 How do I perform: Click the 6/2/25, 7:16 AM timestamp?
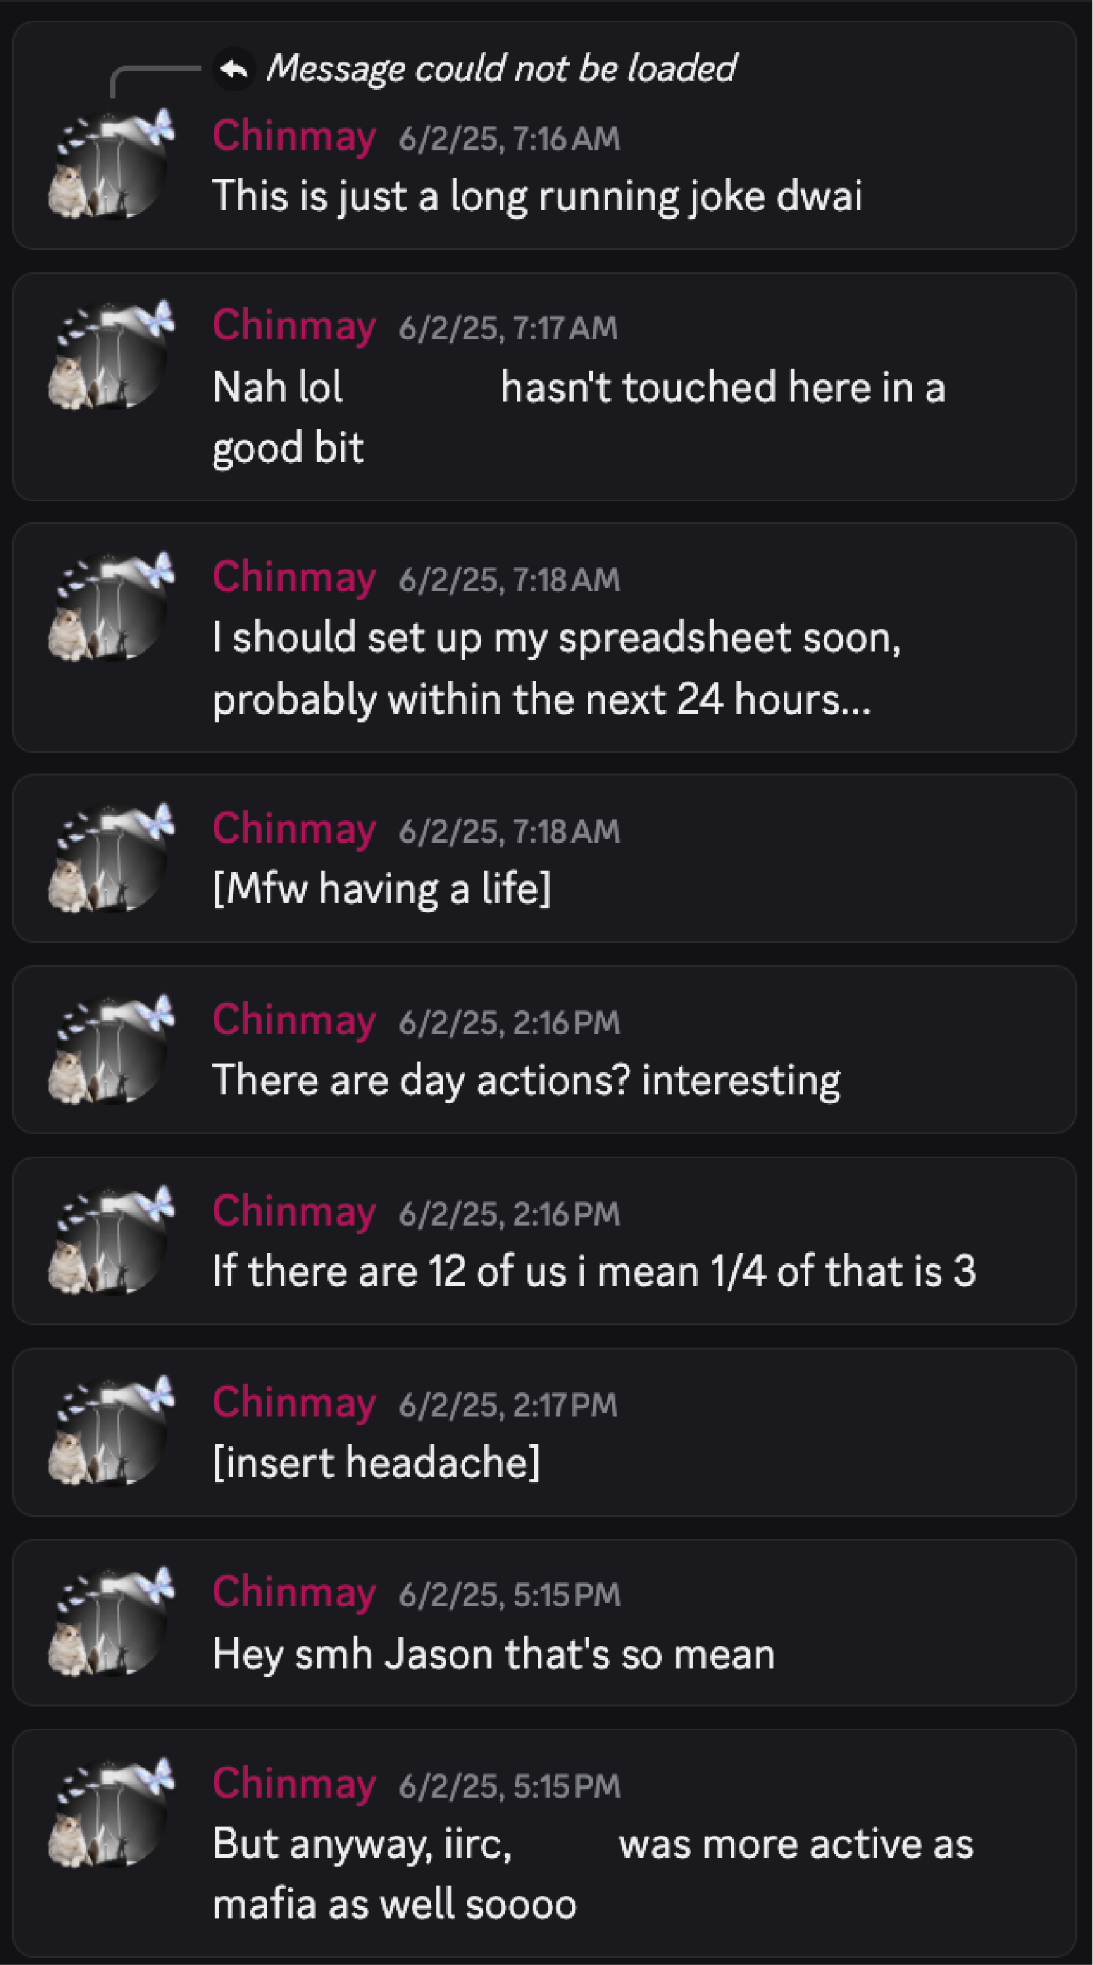[508, 139]
